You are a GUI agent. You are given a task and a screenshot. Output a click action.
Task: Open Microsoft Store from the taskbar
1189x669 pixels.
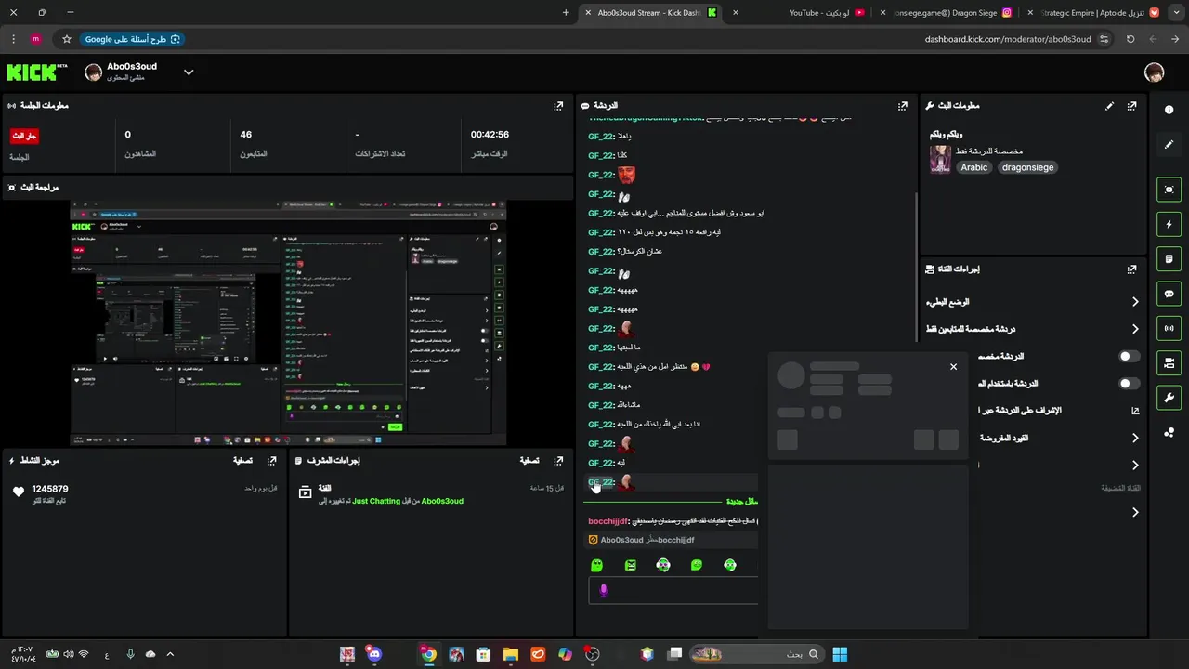pos(483,654)
